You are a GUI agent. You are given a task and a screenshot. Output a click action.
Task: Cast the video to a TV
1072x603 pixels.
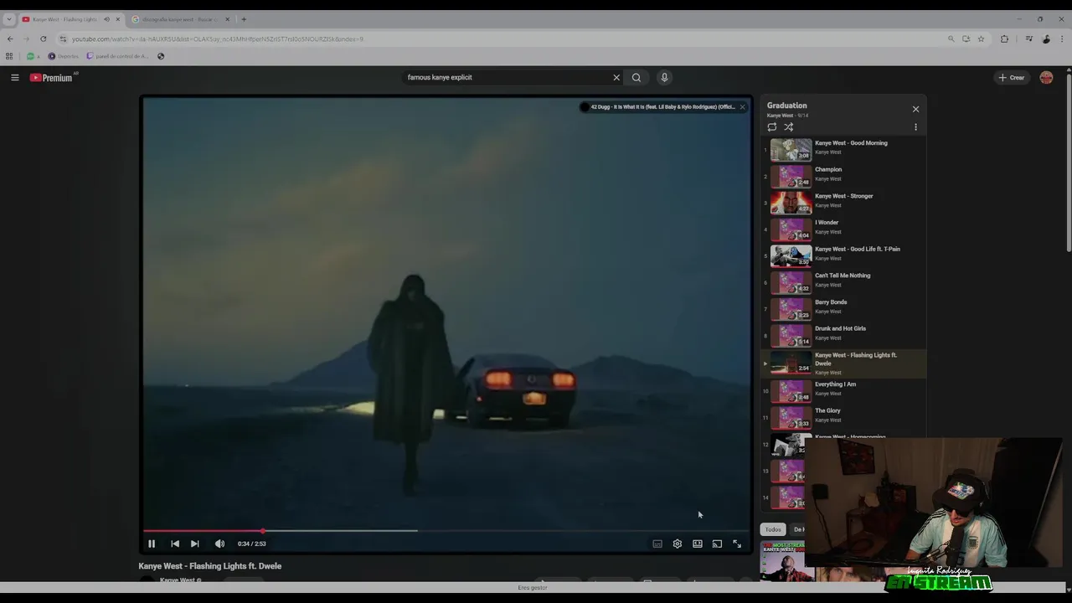(x=717, y=544)
